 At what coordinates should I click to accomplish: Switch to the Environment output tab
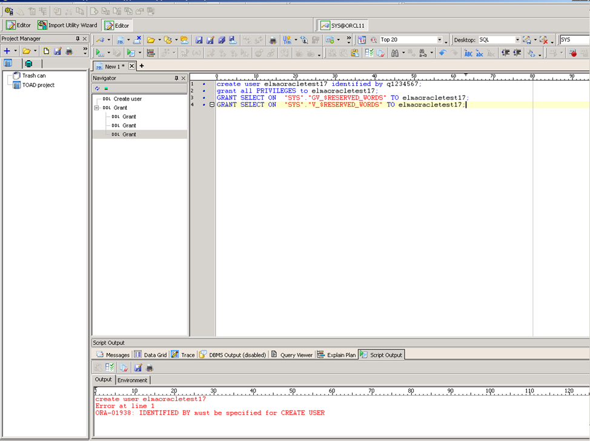pos(132,380)
